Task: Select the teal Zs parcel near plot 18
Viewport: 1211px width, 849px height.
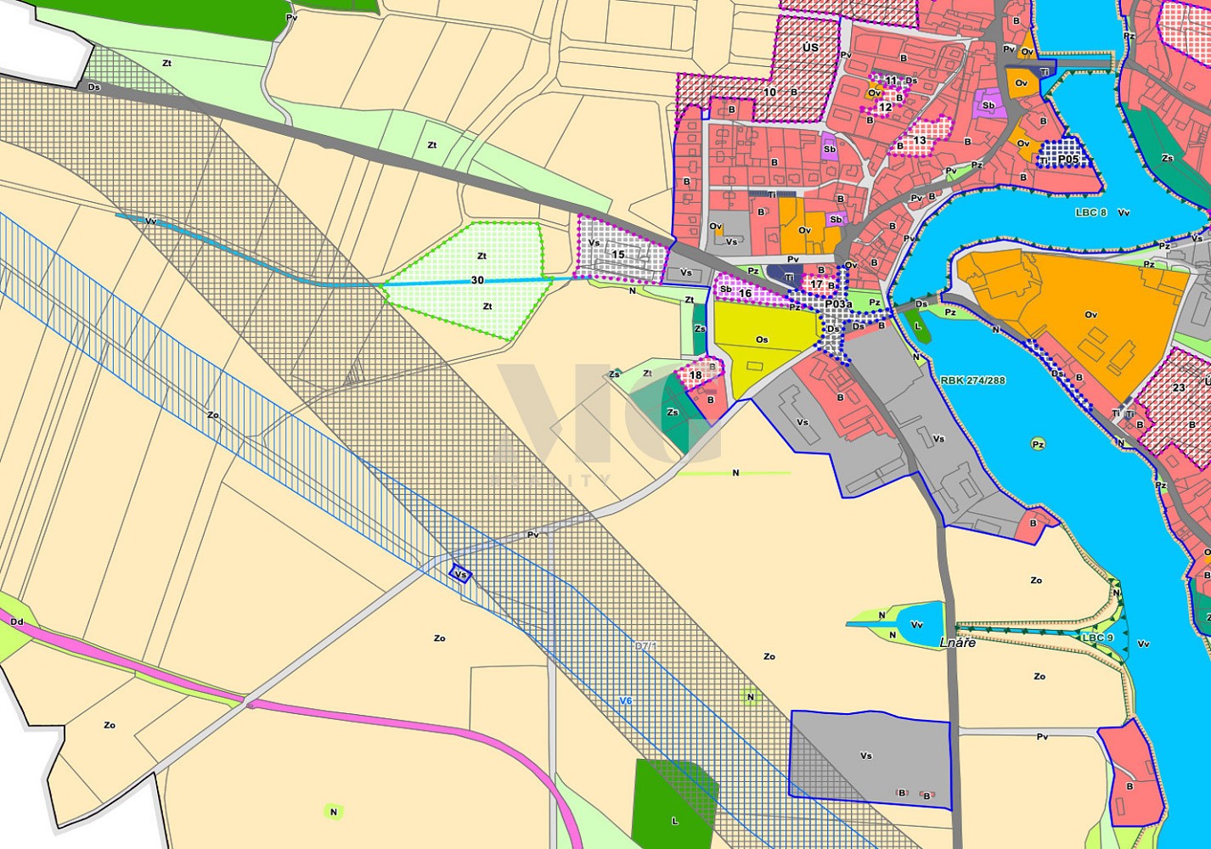Action: tap(675, 412)
